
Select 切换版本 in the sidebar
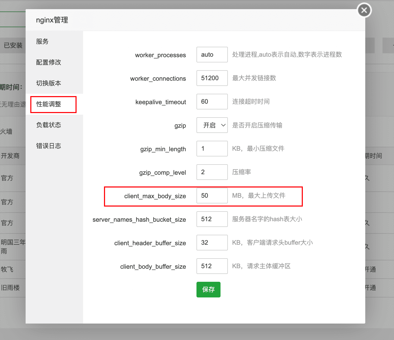click(x=48, y=83)
